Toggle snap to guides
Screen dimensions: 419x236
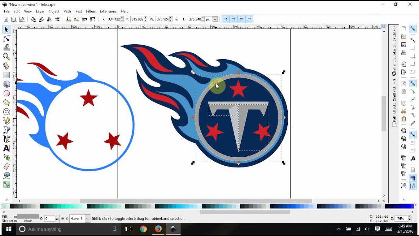pyautogui.click(x=413, y=186)
